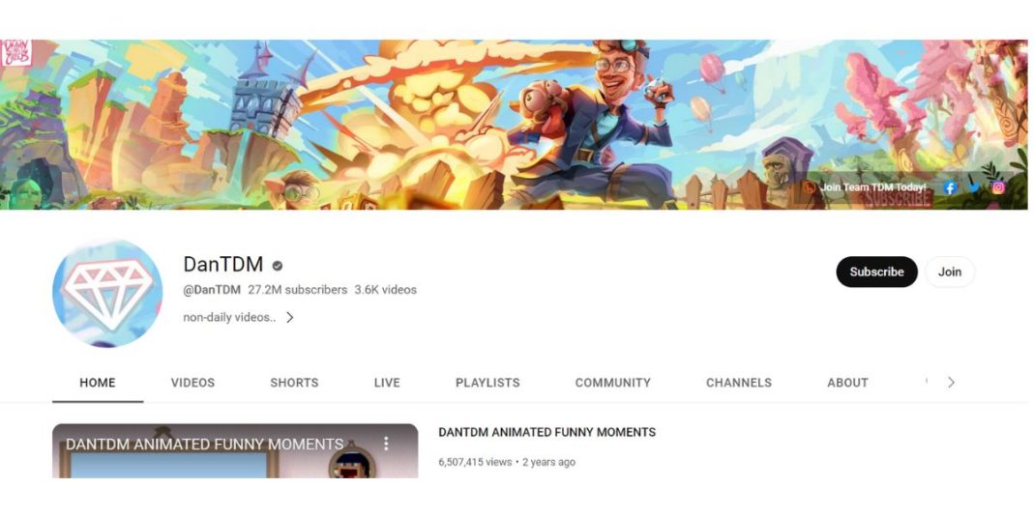Go to the Live tab
The width and height of the screenshot is (1033, 516).
387,383
